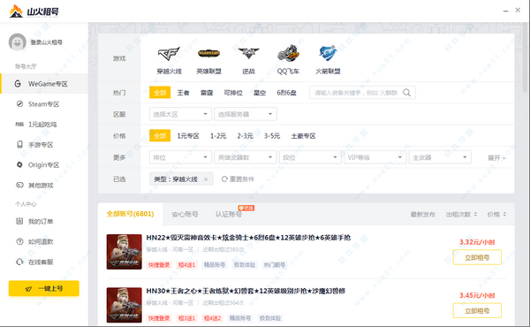The height and width of the screenshot is (327, 530).
Task: Expand more filters with 展开
Action: 496,158
